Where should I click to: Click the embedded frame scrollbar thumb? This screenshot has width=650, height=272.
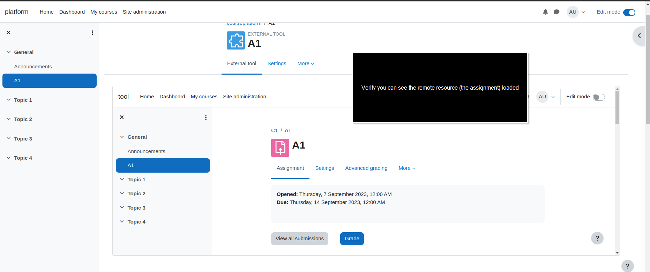tap(617, 108)
